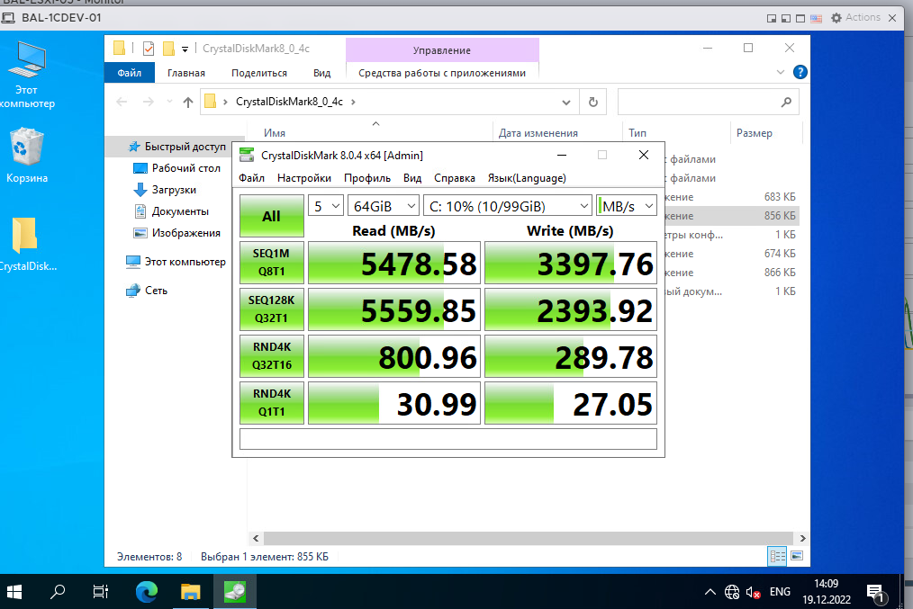Click Explorer help question mark icon

[x=800, y=72]
